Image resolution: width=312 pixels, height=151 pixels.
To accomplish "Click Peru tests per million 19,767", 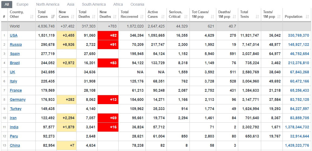I will 275,136.
